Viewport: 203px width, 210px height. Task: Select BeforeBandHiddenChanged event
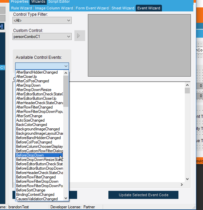pos(39,138)
